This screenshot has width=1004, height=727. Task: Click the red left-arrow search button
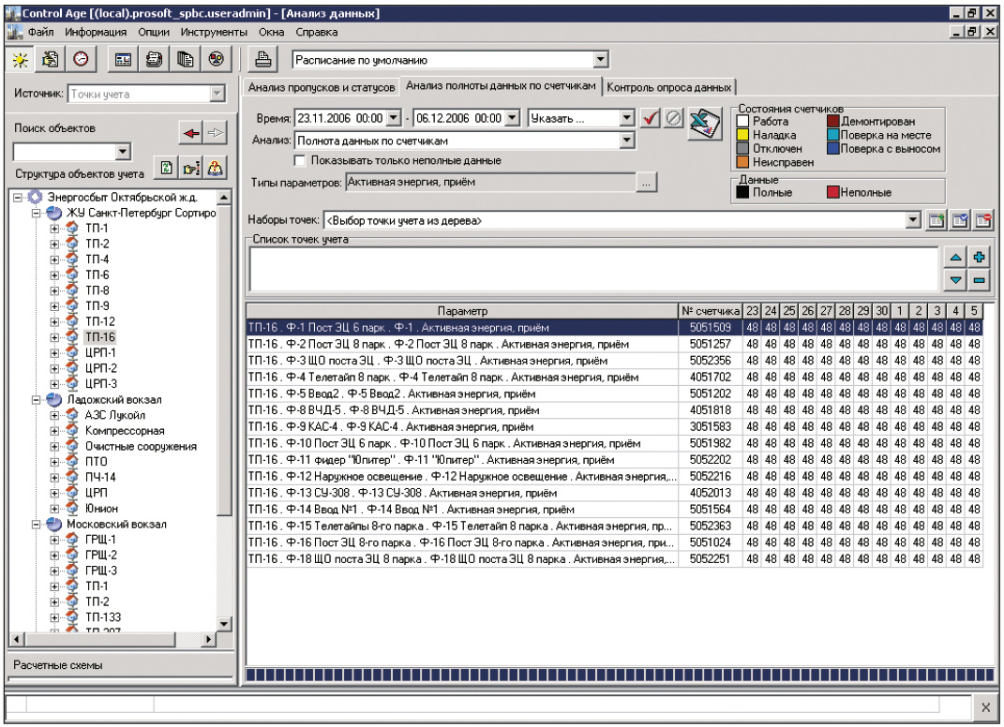click(191, 133)
